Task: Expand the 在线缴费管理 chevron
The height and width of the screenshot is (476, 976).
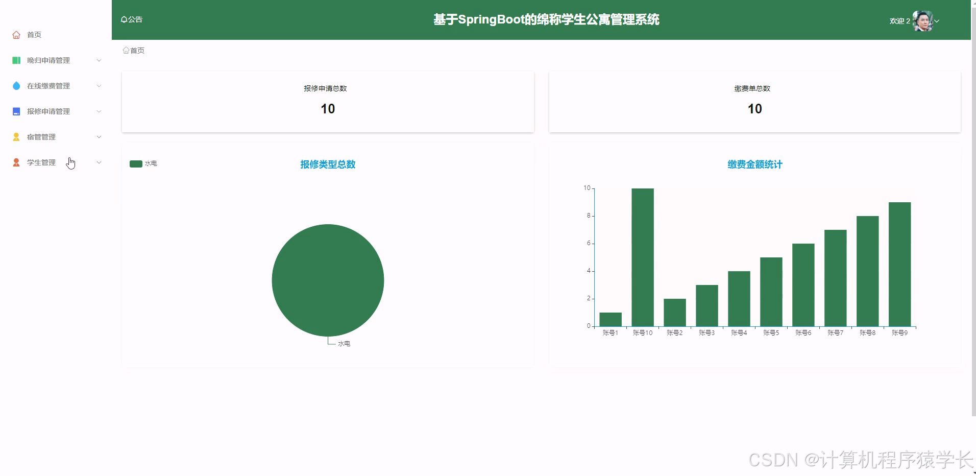Action: pyautogui.click(x=99, y=85)
